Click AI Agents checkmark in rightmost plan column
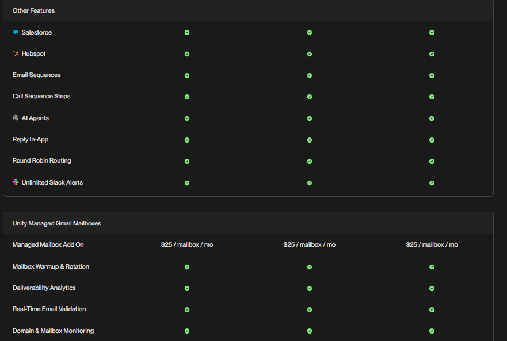The image size is (507, 341). click(x=432, y=118)
